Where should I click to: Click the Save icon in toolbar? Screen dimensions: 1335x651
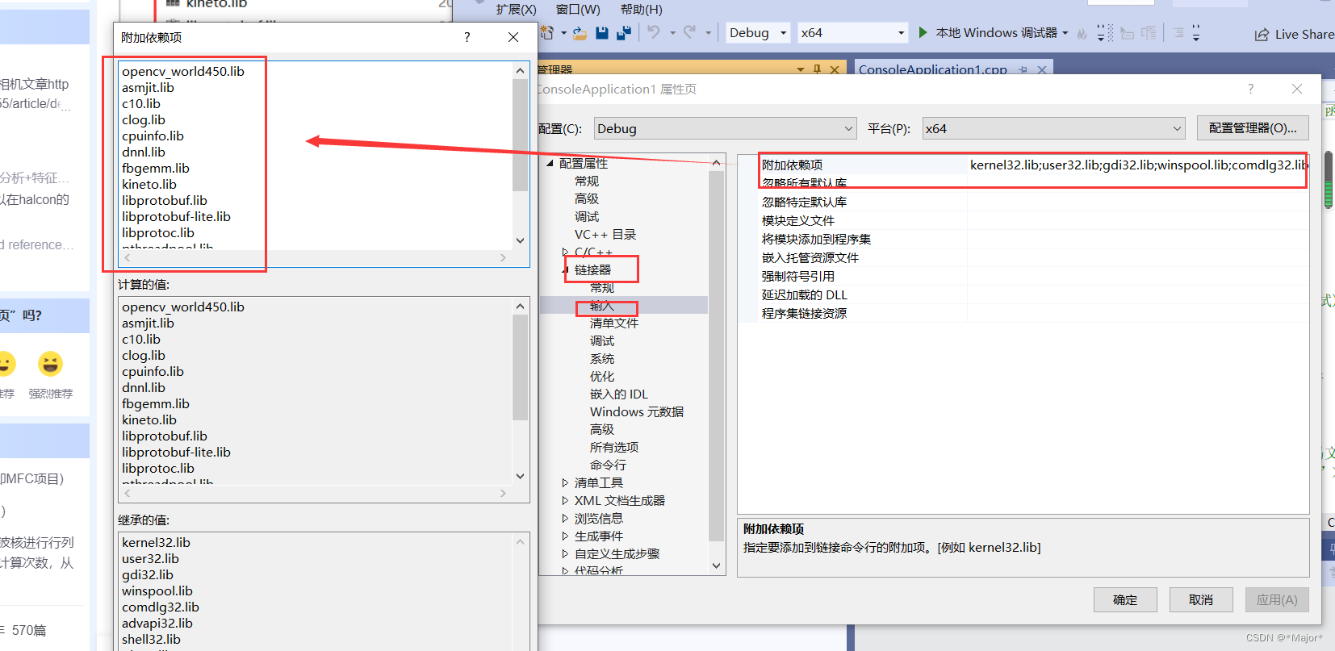(602, 32)
